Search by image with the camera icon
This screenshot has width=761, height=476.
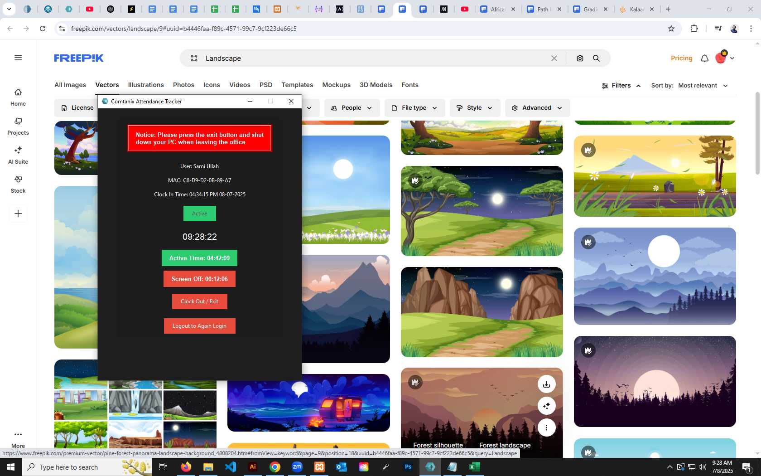point(580,58)
